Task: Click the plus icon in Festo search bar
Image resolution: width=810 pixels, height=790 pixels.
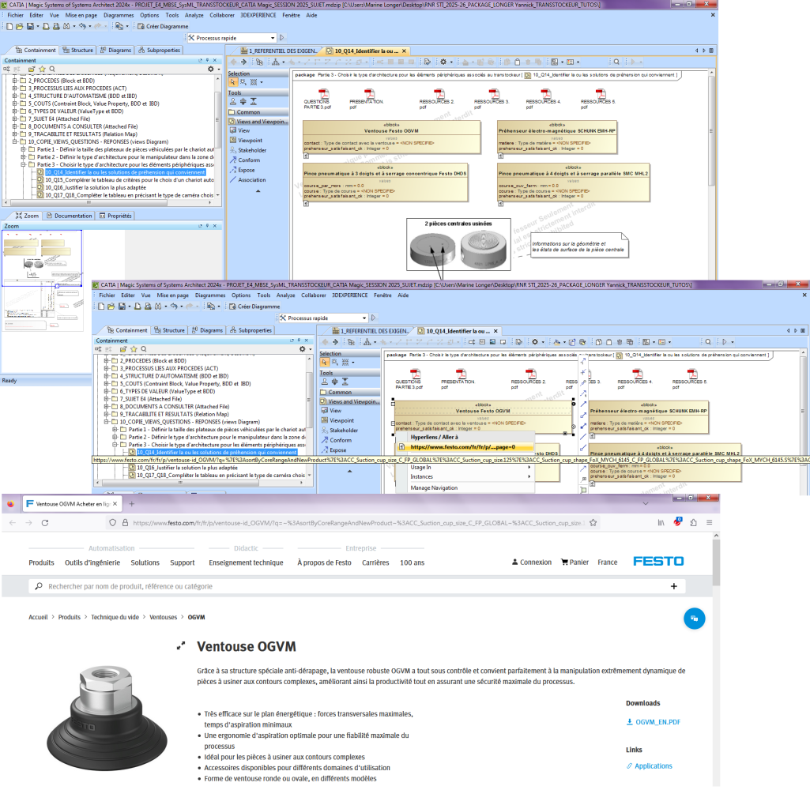Action: [x=673, y=586]
